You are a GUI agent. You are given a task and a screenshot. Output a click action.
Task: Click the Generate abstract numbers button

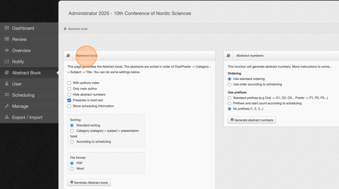tap(252, 120)
